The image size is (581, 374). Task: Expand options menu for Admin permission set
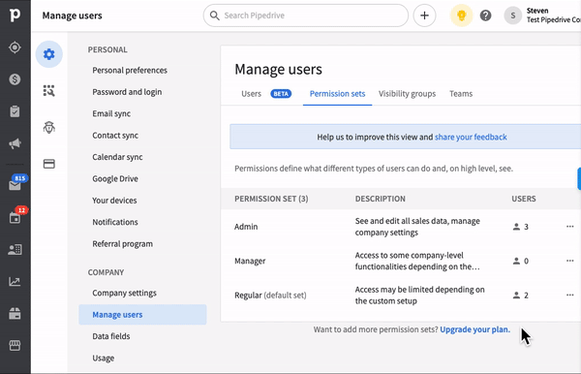click(570, 227)
